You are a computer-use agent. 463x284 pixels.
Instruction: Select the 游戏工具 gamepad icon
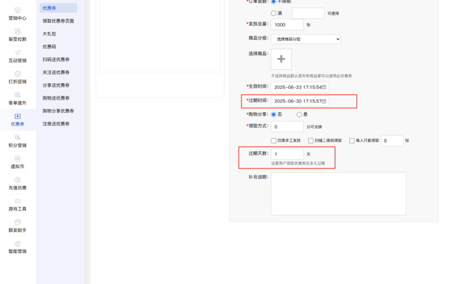(17, 201)
